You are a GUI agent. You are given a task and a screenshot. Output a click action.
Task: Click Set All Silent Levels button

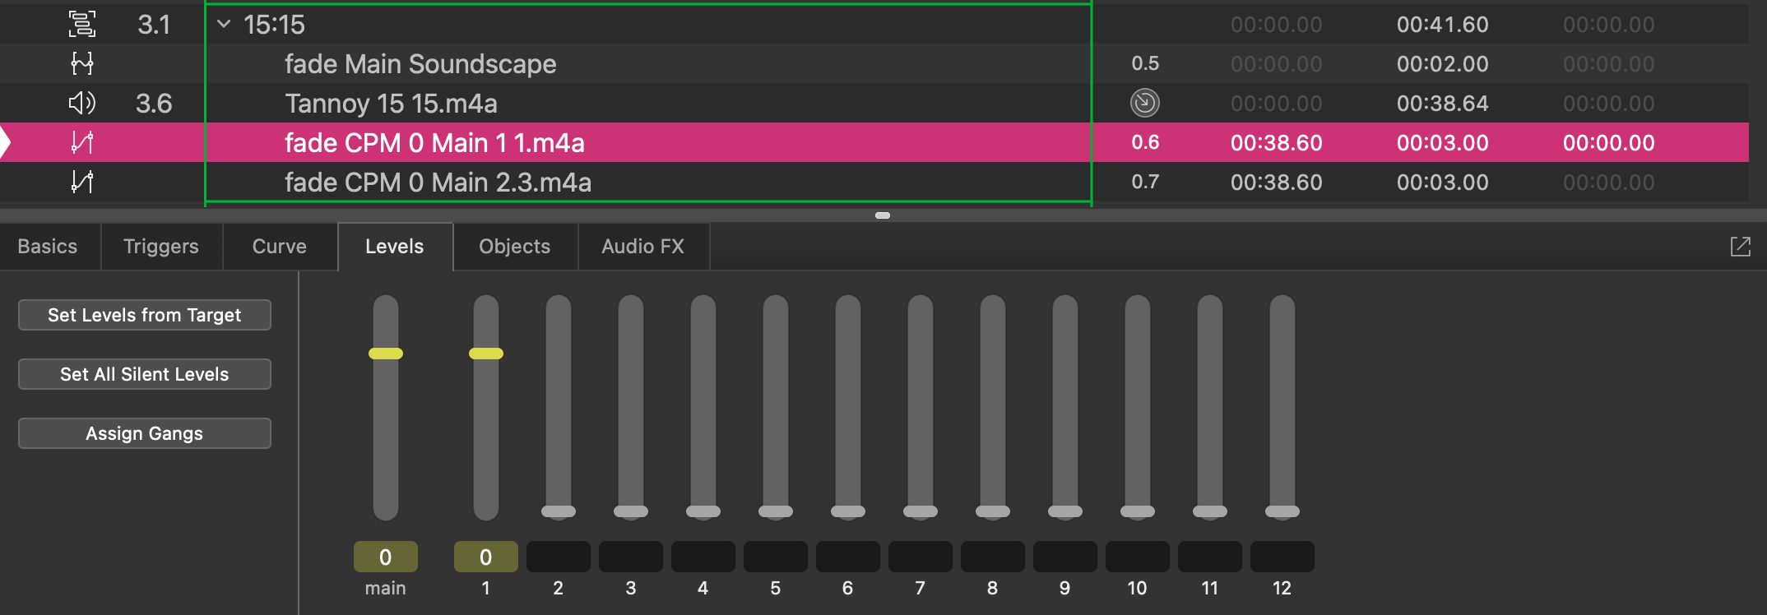pos(145,374)
